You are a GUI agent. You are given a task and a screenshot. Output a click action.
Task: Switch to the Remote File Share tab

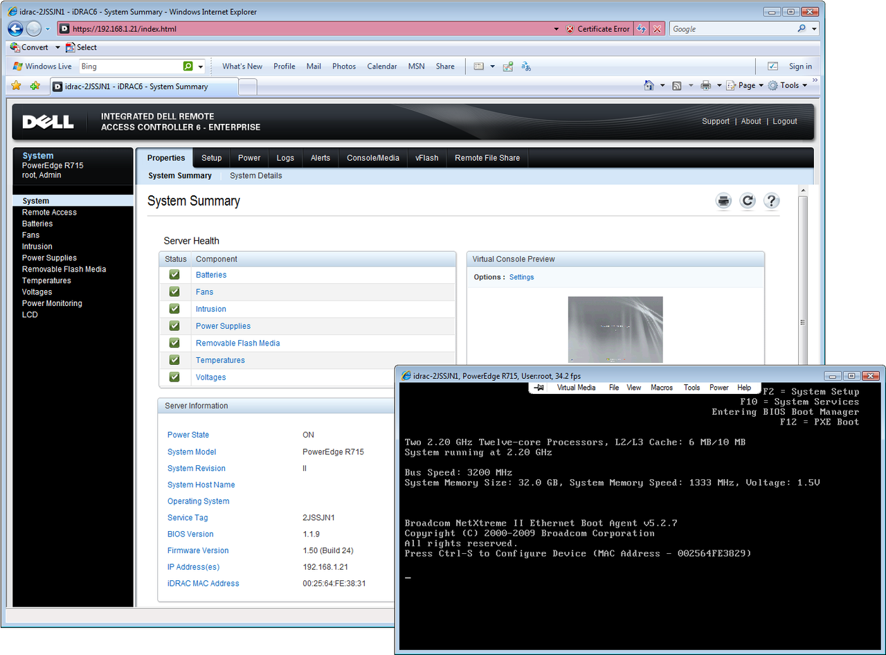[x=487, y=158]
